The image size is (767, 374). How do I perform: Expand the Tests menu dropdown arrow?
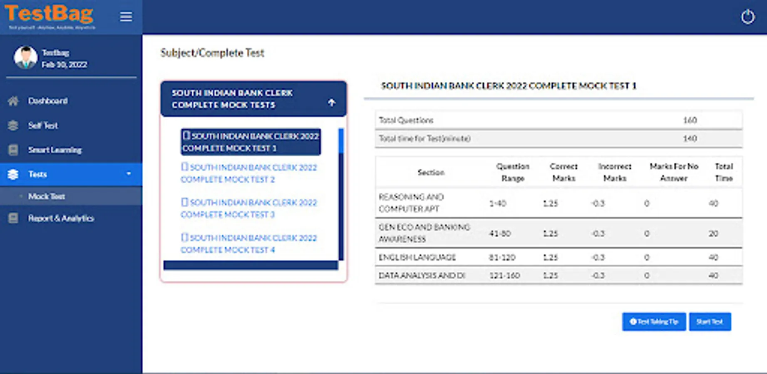coord(129,174)
